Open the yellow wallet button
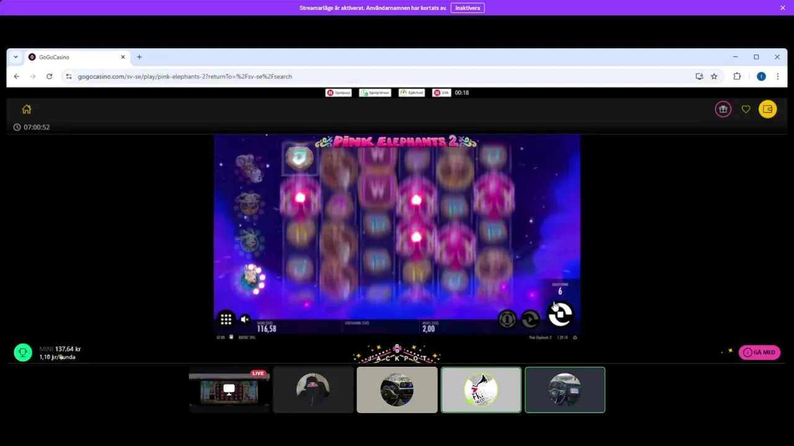 tap(767, 109)
